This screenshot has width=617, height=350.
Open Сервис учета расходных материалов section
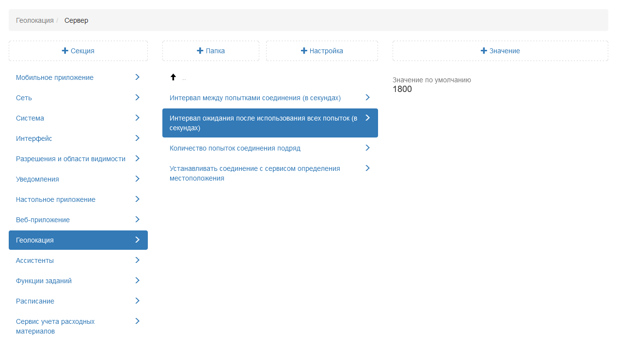pyautogui.click(x=55, y=326)
